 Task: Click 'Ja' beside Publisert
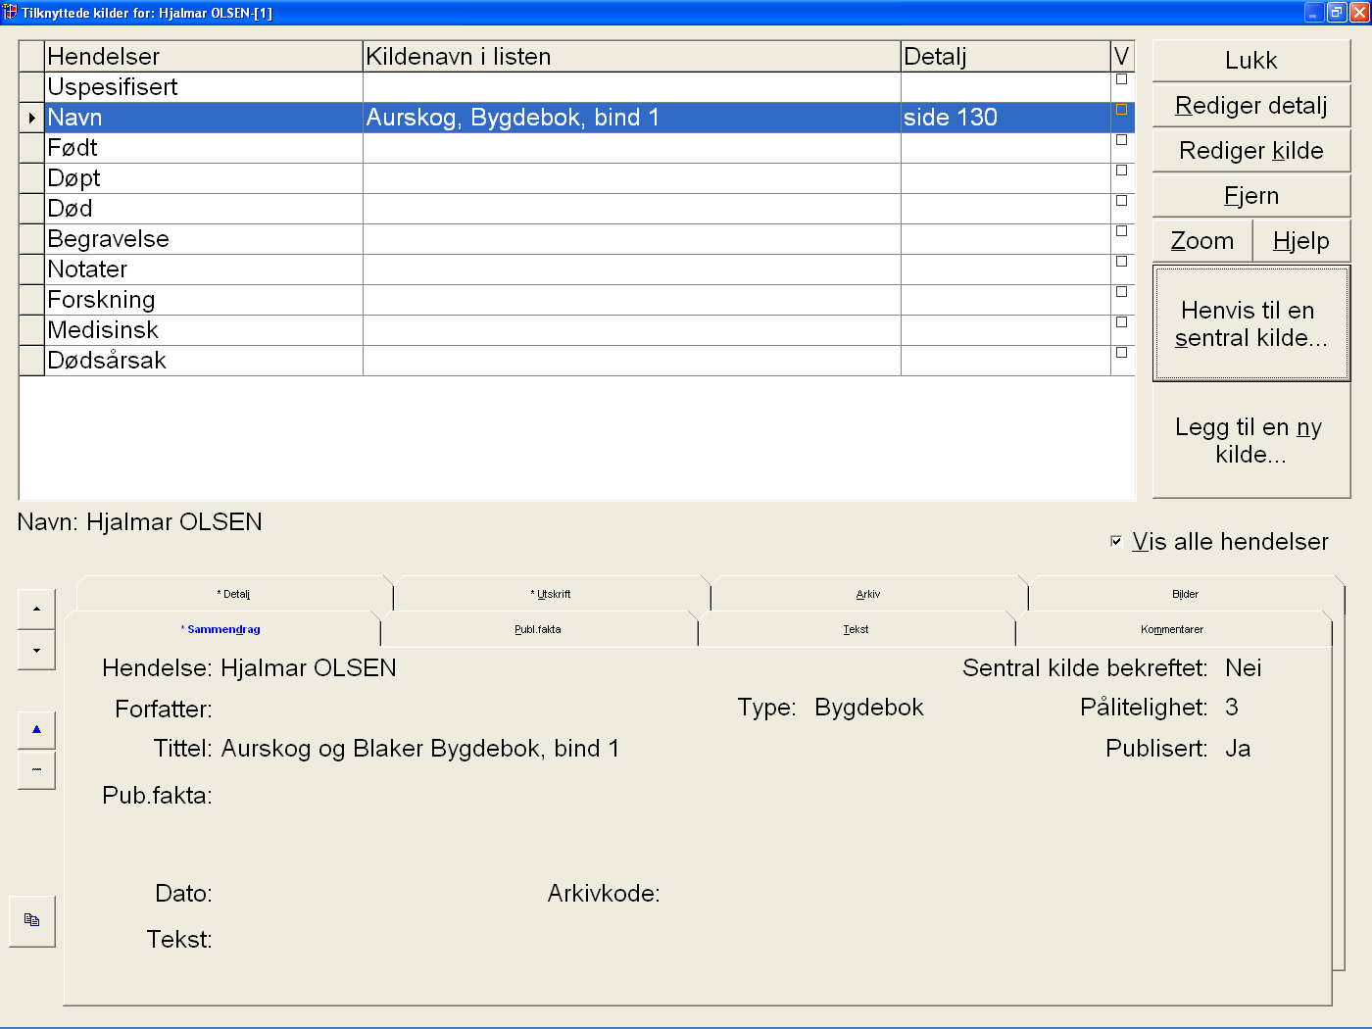tap(1238, 749)
